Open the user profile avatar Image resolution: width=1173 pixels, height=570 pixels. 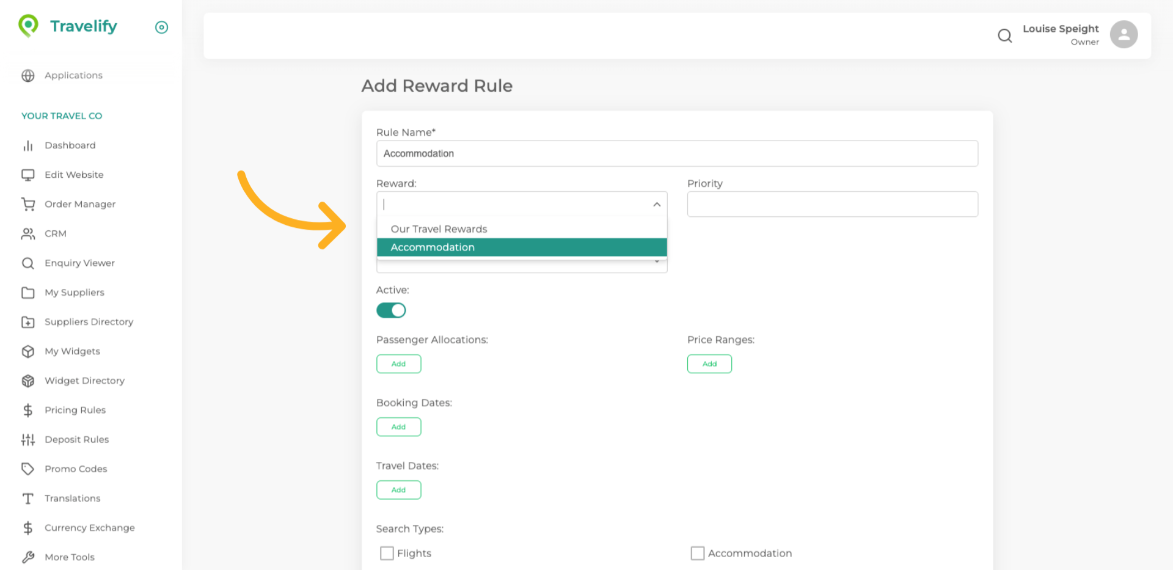[1123, 35]
